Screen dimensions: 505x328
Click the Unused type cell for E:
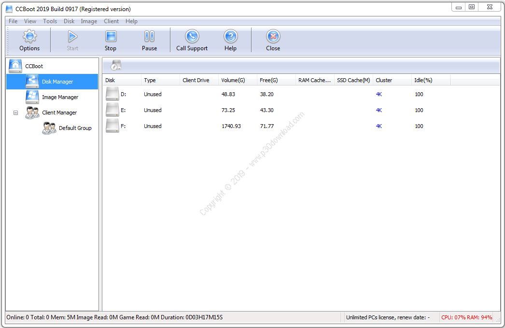[x=153, y=110]
